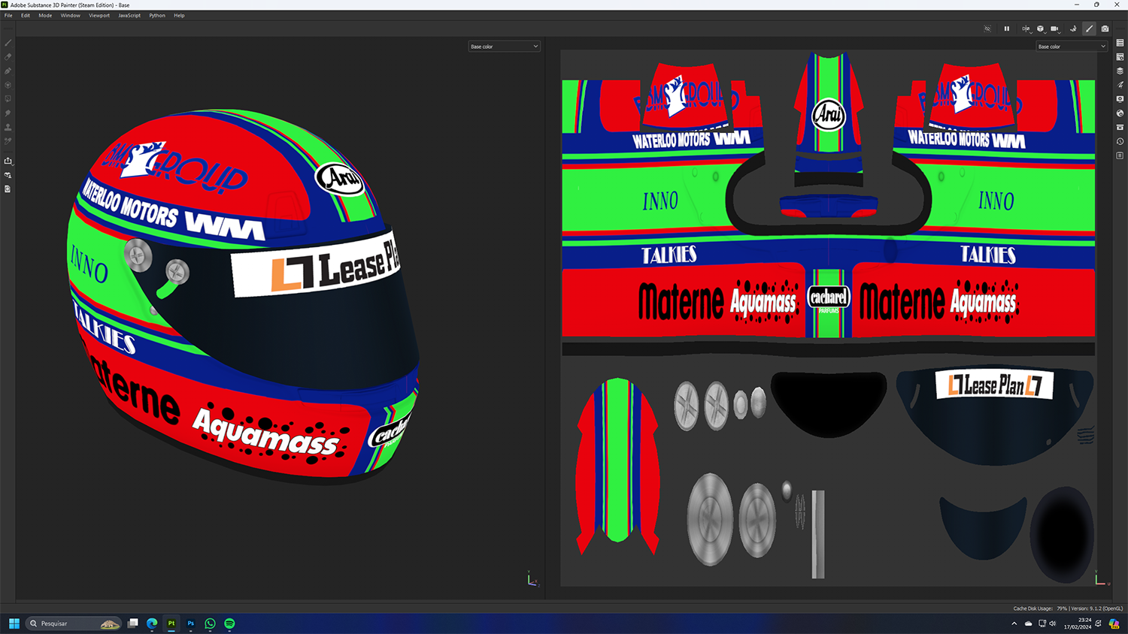The height and width of the screenshot is (634, 1128).
Task: Open the Display settings panel icon
Action: click(x=1120, y=99)
